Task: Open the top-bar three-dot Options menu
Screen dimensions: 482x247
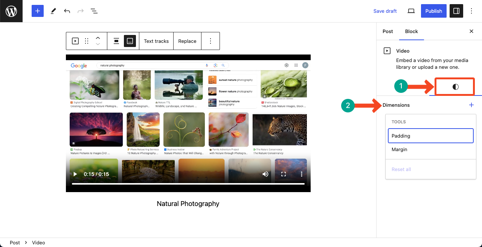Action: (471, 11)
